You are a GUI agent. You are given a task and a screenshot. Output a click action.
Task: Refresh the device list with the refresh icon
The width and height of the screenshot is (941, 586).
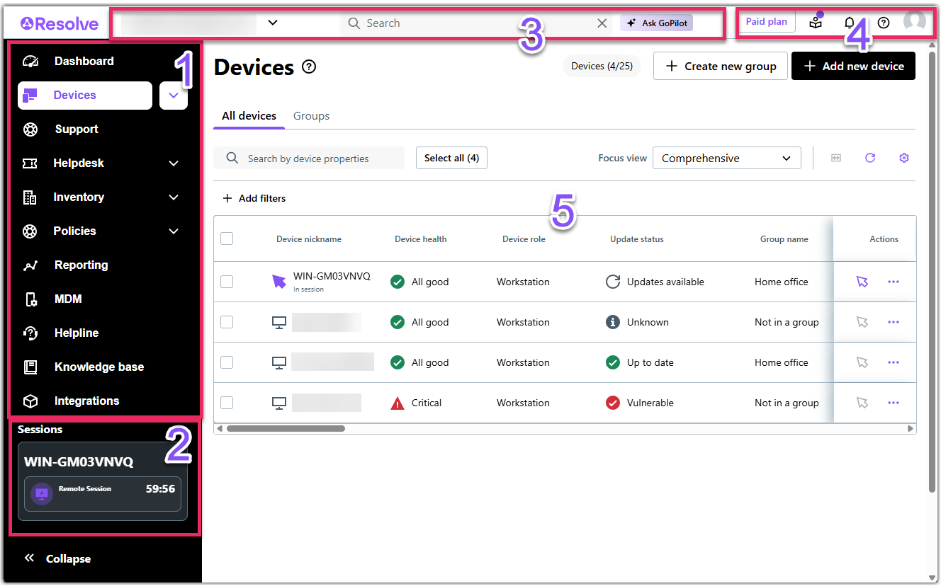[x=870, y=158]
